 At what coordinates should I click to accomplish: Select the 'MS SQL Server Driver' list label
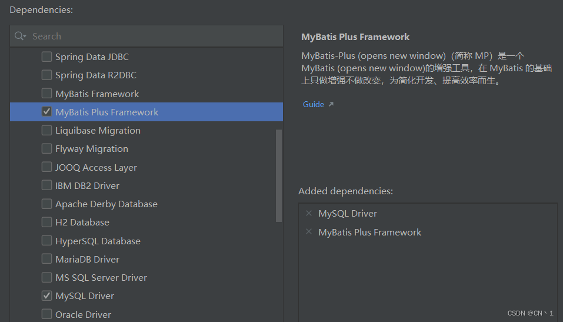click(101, 278)
